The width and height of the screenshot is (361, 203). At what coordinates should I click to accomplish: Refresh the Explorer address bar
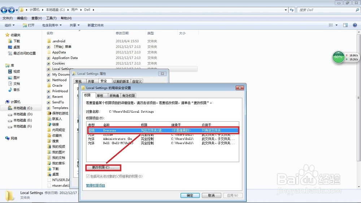(292, 10)
